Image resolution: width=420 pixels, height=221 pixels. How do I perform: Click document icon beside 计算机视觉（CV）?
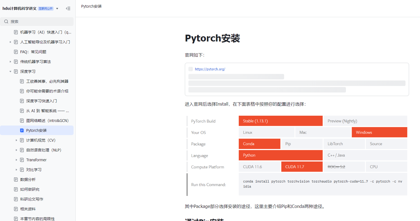pyautogui.click(x=22, y=140)
